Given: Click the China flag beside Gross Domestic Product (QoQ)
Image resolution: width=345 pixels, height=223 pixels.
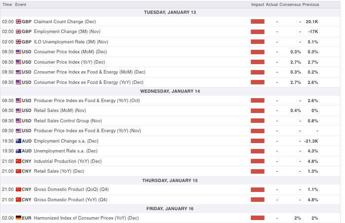Looking at the screenshot, I should point(18,189).
